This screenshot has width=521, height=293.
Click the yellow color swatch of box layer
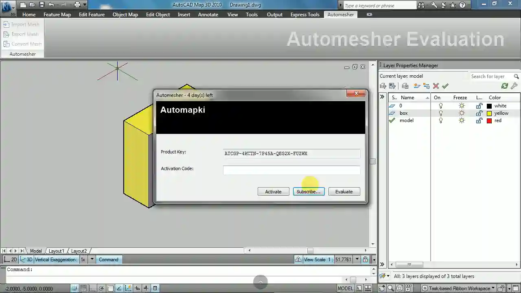pos(489,113)
